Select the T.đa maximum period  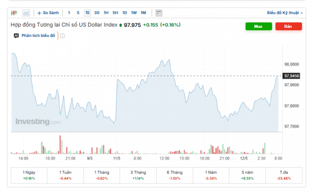click(x=284, y=175)
